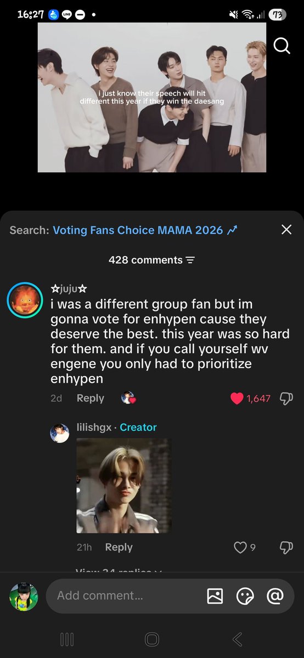Viewport: 304px width, 658px height.
Task: Like lilishgx's reply with the heart
Action: point(240,547)
